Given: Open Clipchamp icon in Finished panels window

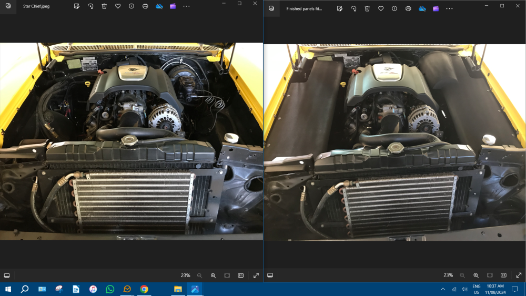Looking at the screenshot, I should (x=436, y=9).
